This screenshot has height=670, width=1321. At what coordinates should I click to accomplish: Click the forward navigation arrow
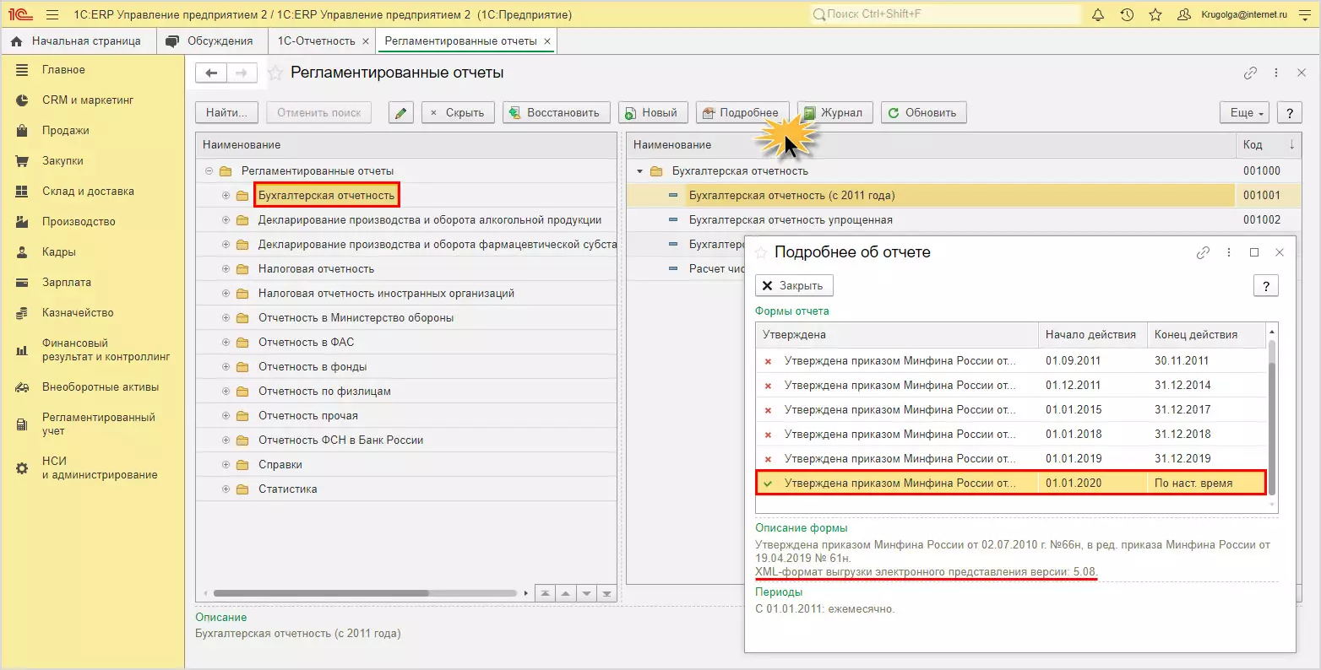tap(242, 73)
